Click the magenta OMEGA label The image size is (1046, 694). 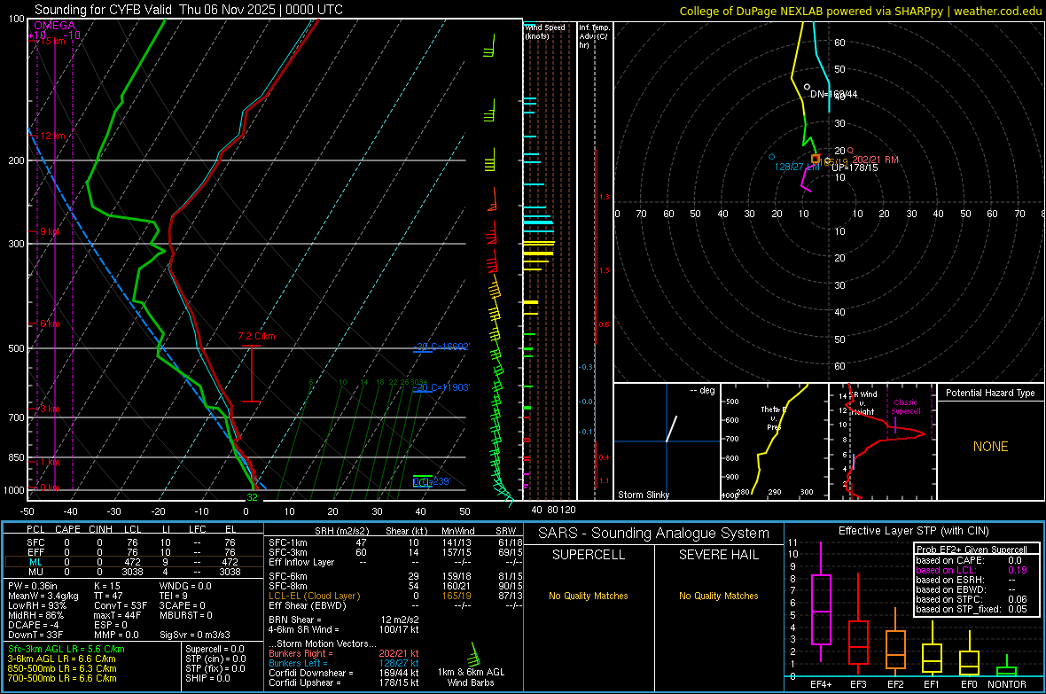[55, 26]
